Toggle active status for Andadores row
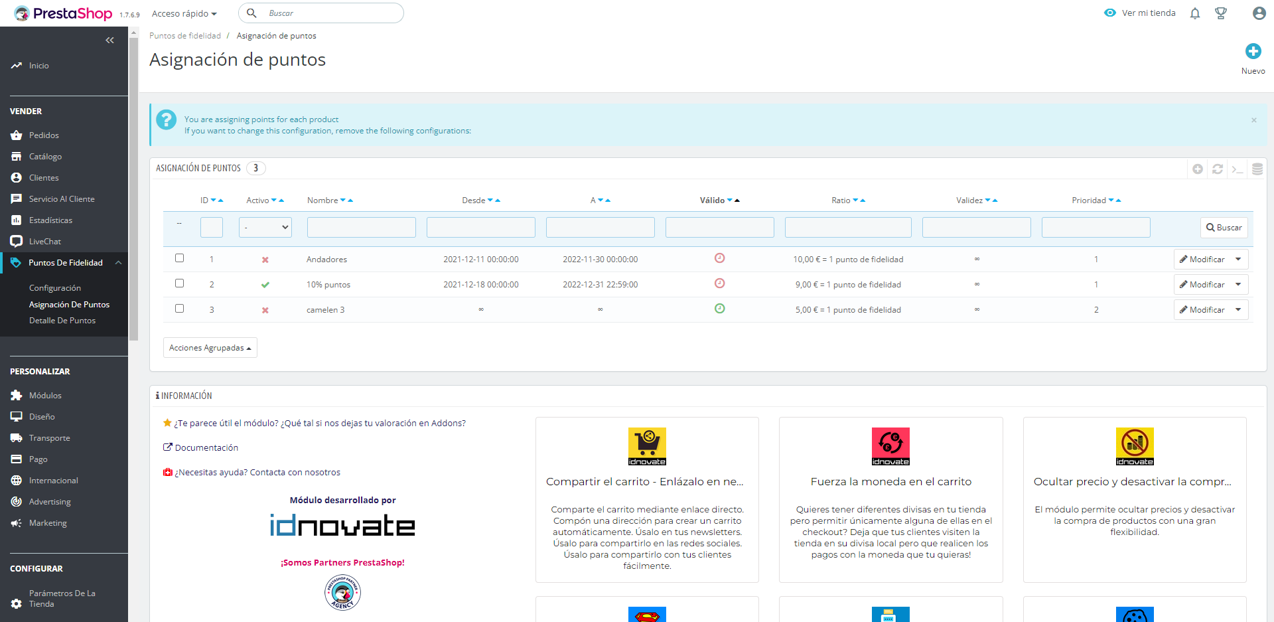 click(265, 260)
